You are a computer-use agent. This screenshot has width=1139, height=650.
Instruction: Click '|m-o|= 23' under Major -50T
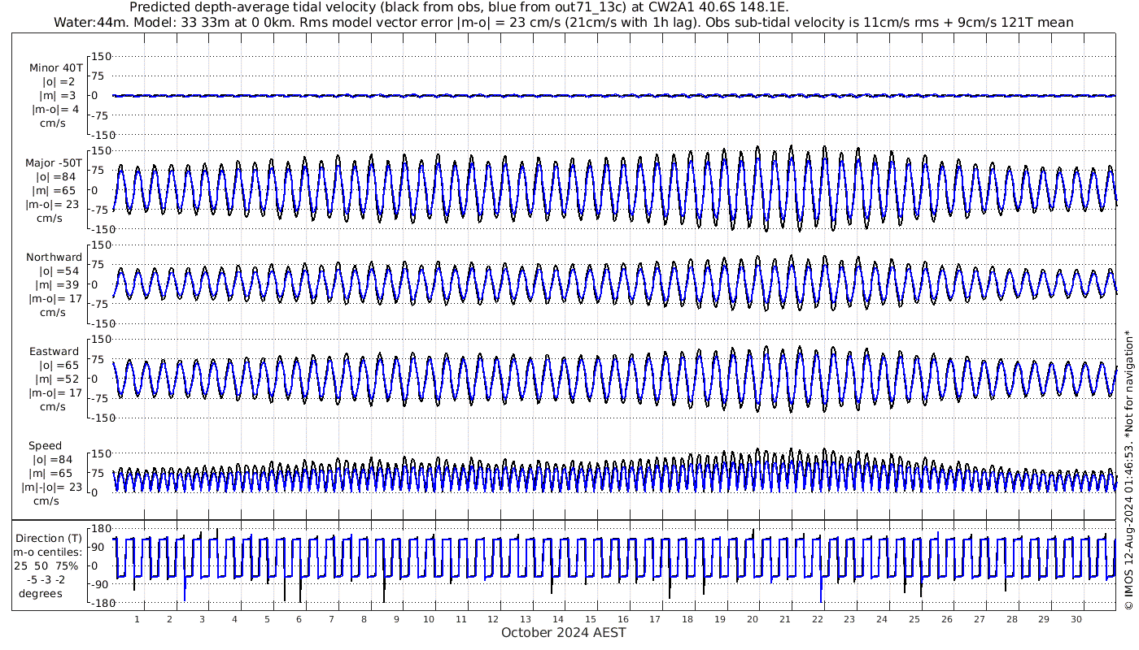[x=52, y=204]
